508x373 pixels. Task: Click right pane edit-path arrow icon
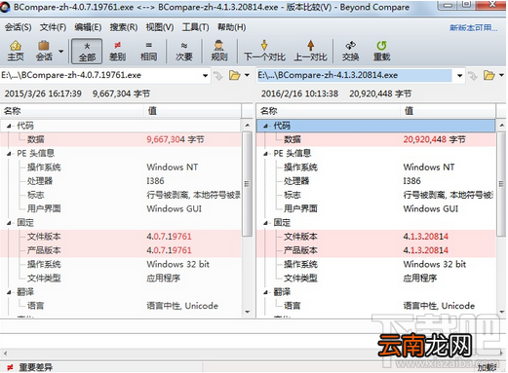(x=473, y=76)
